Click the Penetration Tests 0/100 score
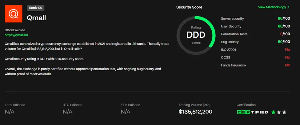Image resolution: width=300 pixels, height=125 pixels. [x=285, y=34]
